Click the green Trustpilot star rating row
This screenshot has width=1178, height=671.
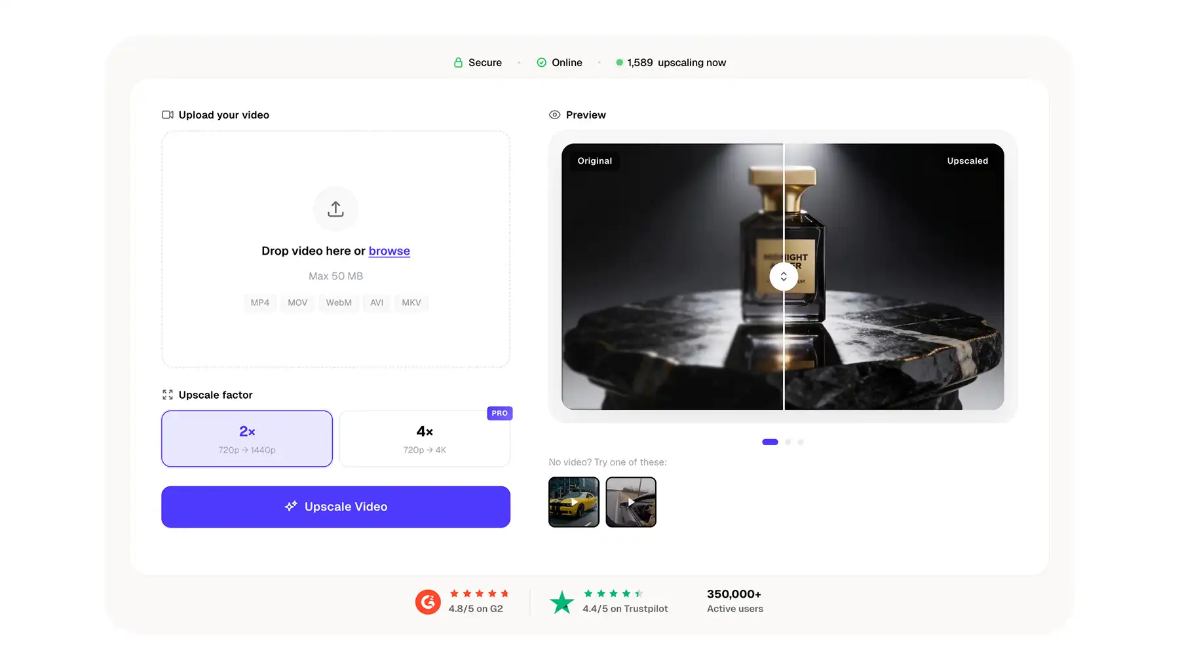613,594
